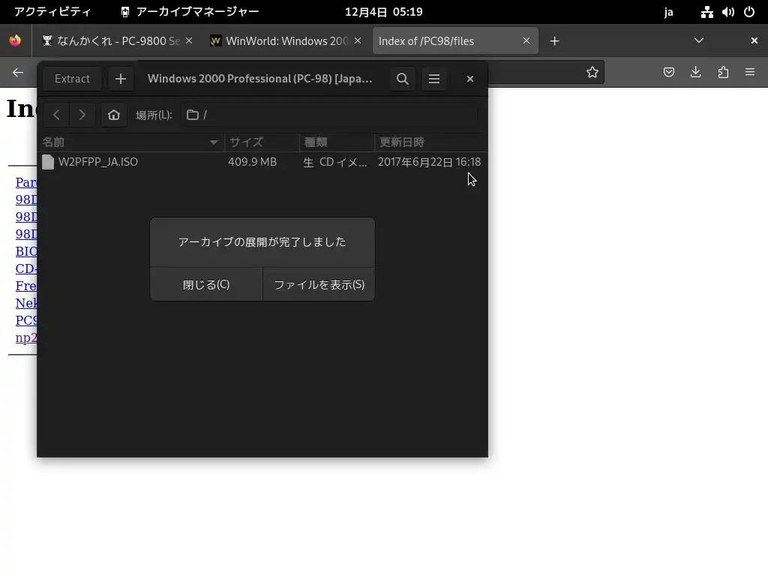Sort by the 種類 column header

(x=337, y=142)
